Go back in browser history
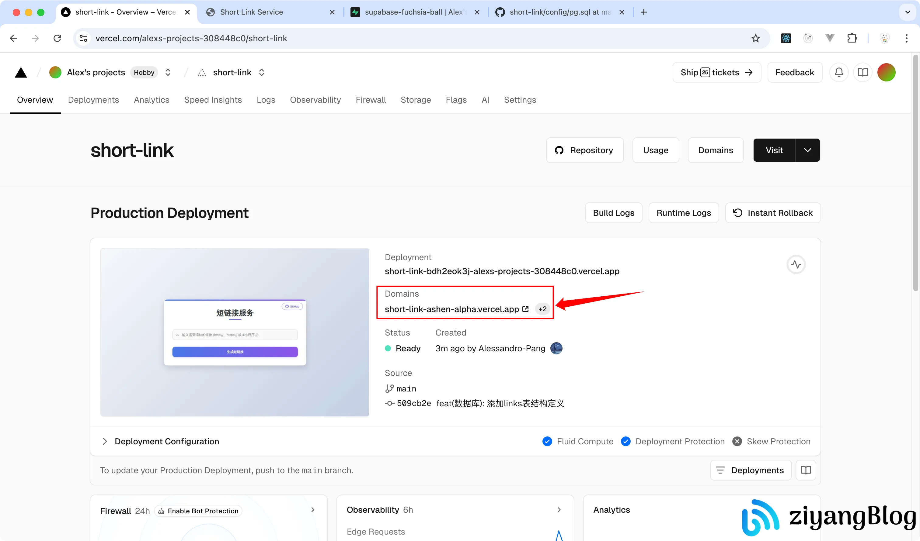The height and width of the screenshot is (541, 920). 13,38
